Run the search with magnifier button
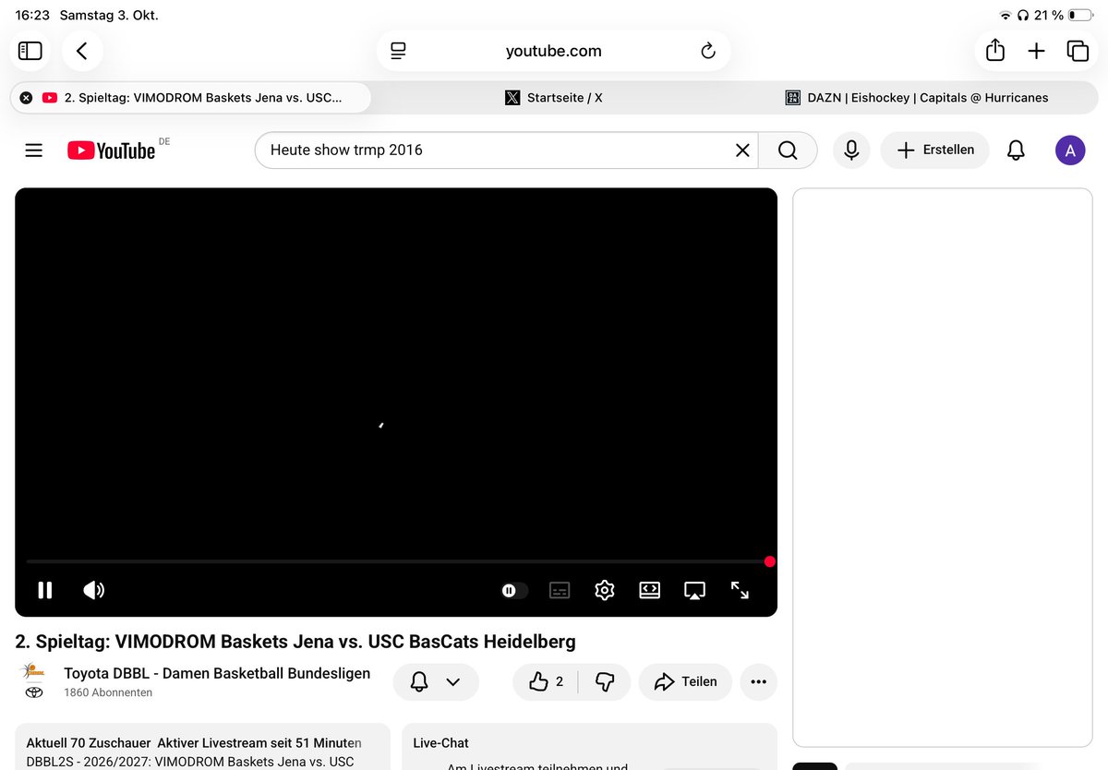Viewport: 1108px width, 770px height. coord(788,150)
